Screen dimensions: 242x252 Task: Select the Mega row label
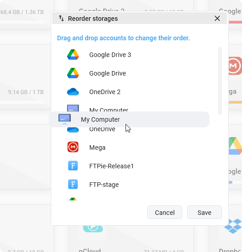pyautogui.click(x=97, y=147)
